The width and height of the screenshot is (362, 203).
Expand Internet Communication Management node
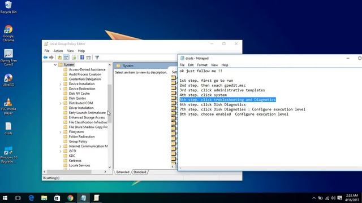[x=61, y=147]
